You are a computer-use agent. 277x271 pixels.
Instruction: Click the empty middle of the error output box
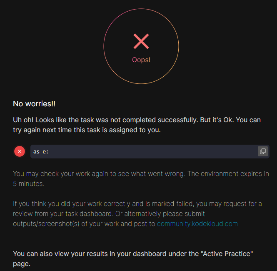(150, 151)
